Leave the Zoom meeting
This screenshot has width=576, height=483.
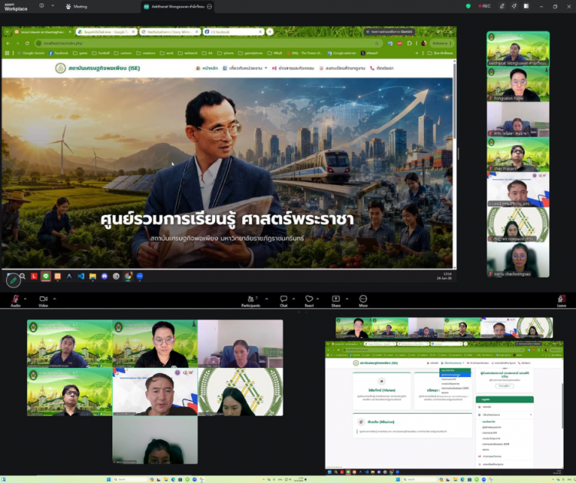[561, 300]
